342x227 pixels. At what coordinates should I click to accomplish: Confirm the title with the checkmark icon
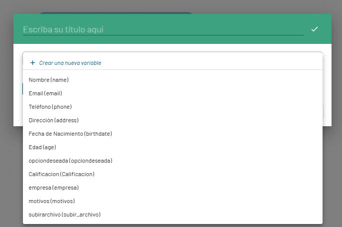314,29
